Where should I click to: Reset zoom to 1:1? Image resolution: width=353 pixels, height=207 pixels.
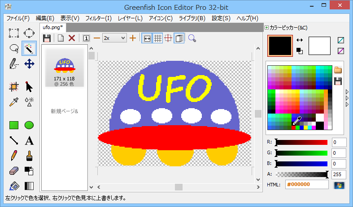point(86,38)
